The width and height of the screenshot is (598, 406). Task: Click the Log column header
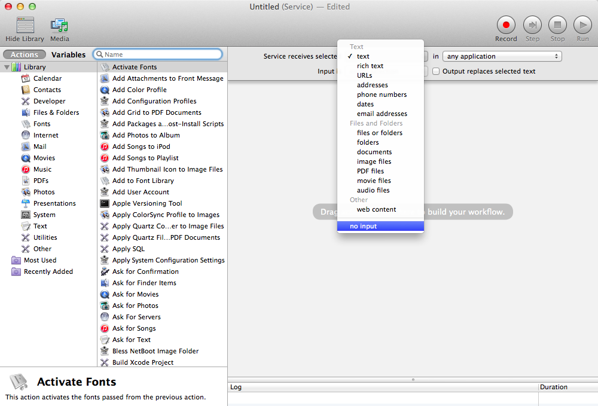(383, 387)
